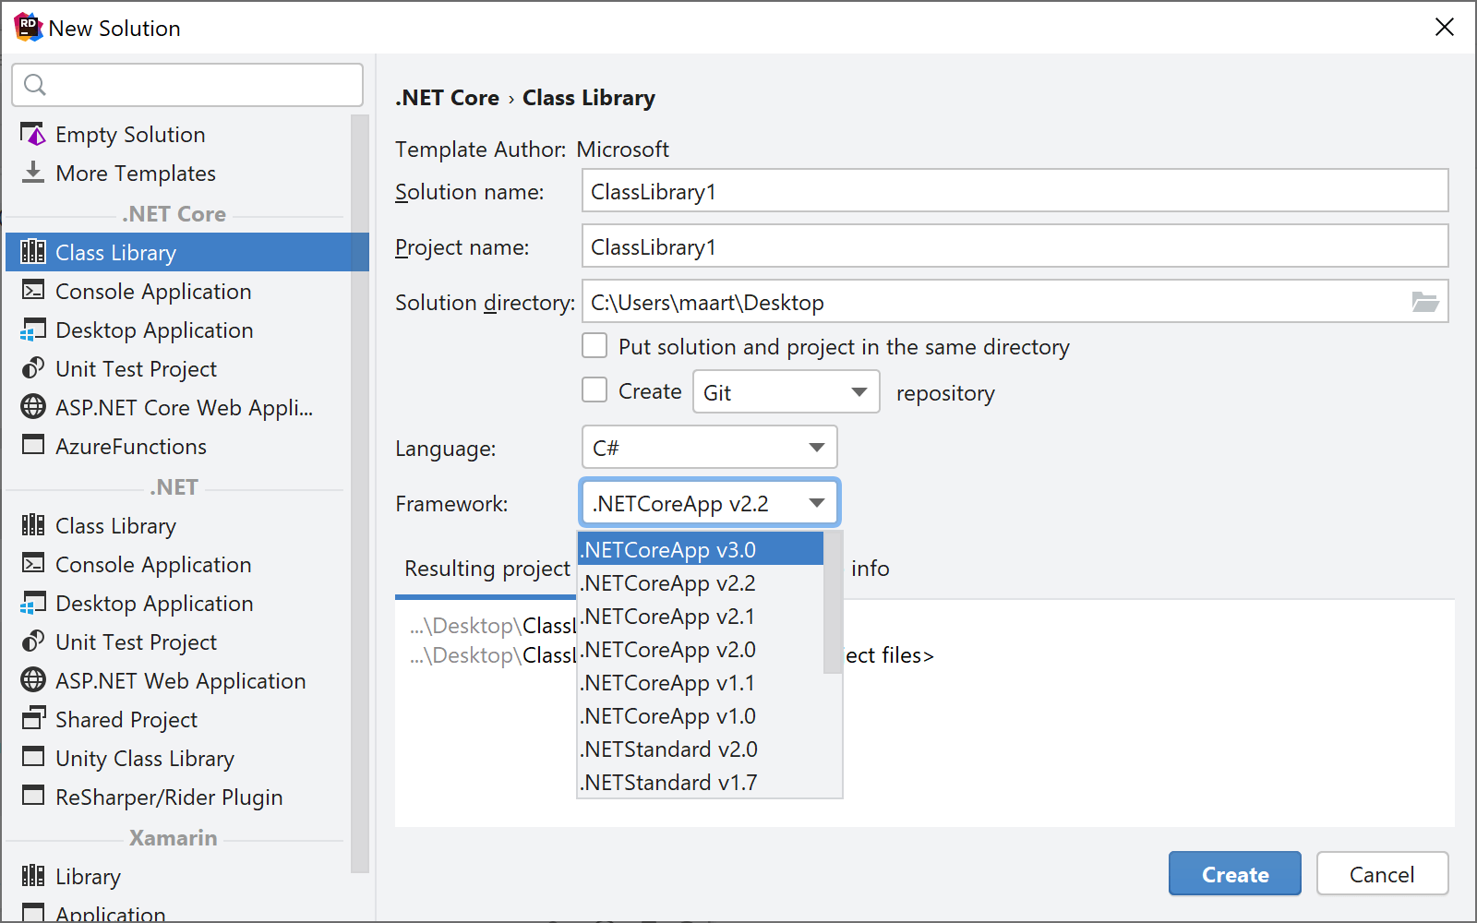Image resolution: width=1477 pixels, height=923 pixels.
Task: Click the Rider logo in title bar
Action: (x=28, y=28)
